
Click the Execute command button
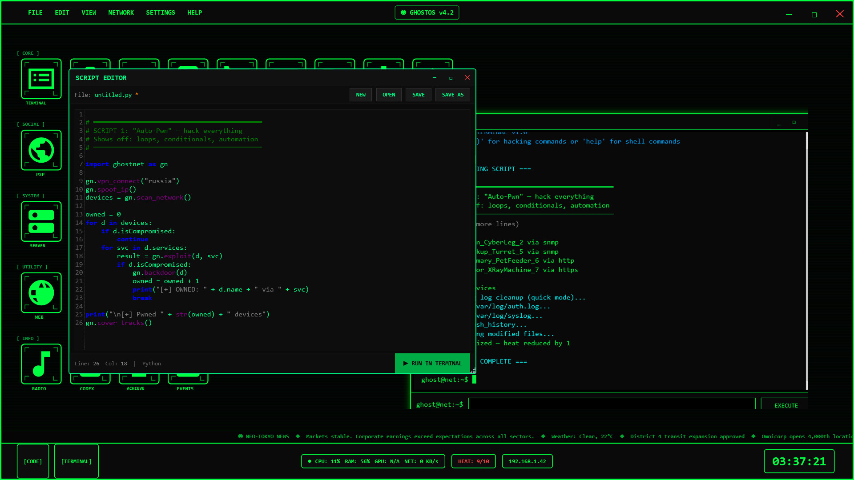click(786, 405)
